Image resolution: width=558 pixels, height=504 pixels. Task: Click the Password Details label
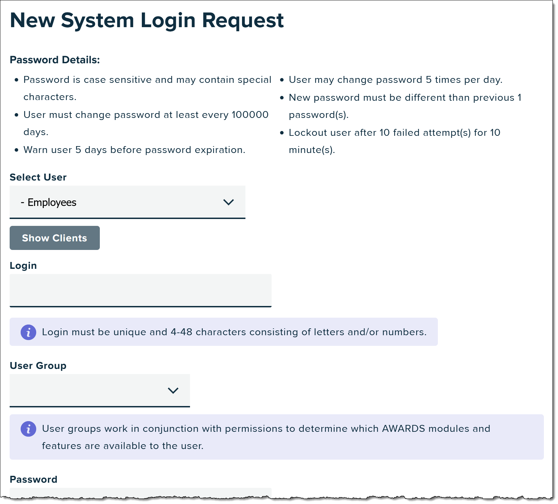click(x=55, y=59)
